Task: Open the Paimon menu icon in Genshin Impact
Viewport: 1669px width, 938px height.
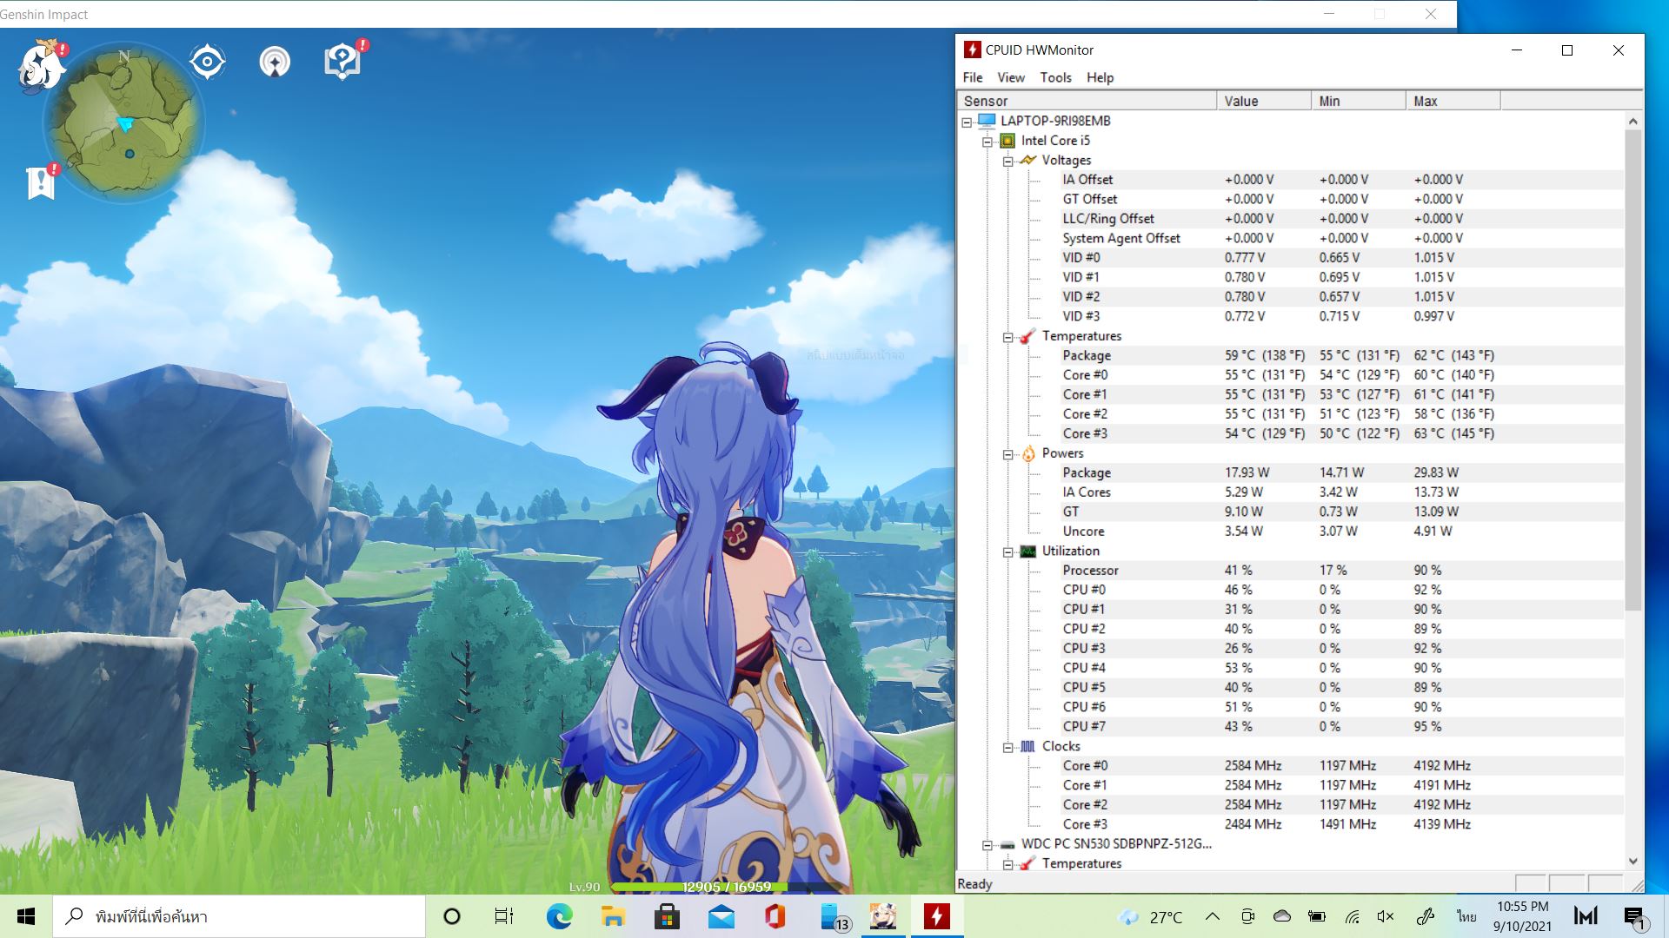Action: pyautogui.click(x=42, y=65)
